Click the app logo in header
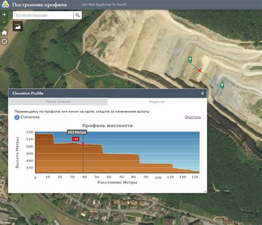The width and height of the screenshot is (262, 225). (6, 4)
